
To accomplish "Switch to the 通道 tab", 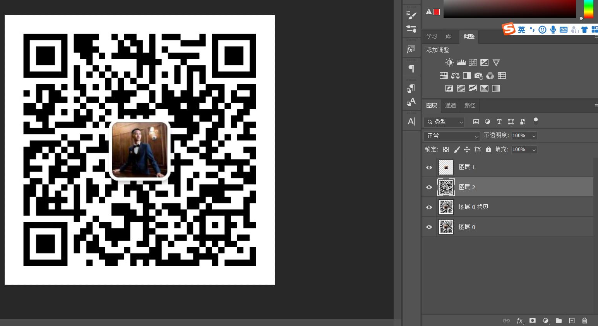I will (451, 105).
